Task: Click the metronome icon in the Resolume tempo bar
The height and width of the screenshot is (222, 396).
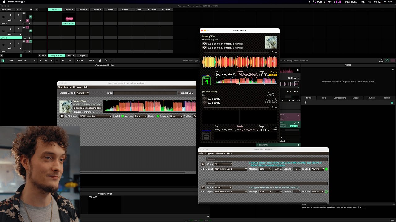Action: (100, 60)
